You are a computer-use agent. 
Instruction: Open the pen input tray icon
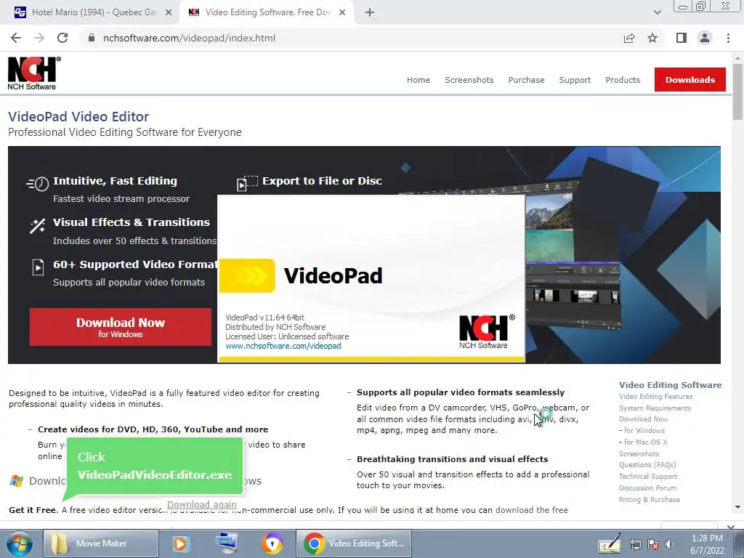[x=610, y=543]
